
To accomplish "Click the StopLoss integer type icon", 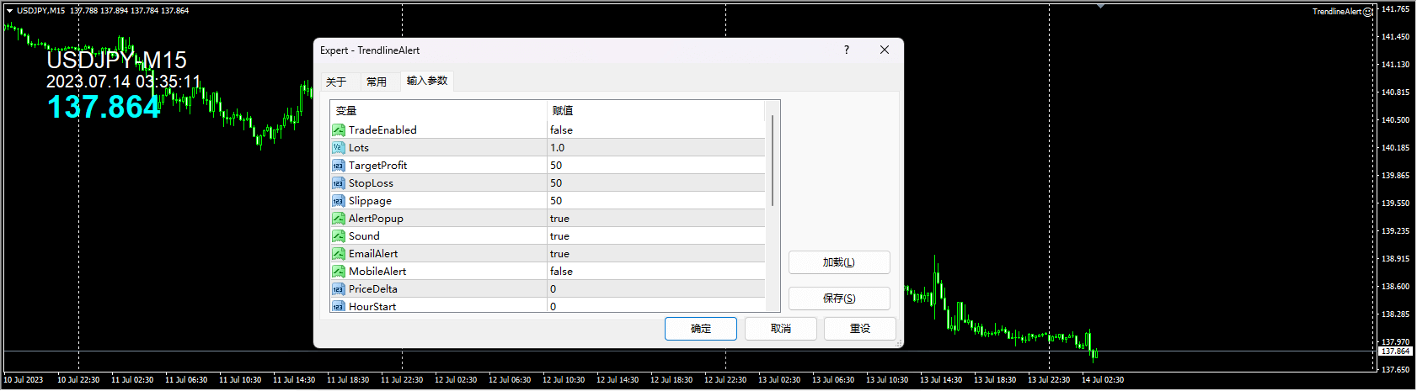I will pyautogui.click(x=338, y=183).
